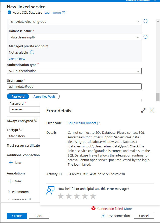Viewport: 160px width, 223px height.
Task: Show Encrypt info tooltip
Action: [x=21, y=129]
